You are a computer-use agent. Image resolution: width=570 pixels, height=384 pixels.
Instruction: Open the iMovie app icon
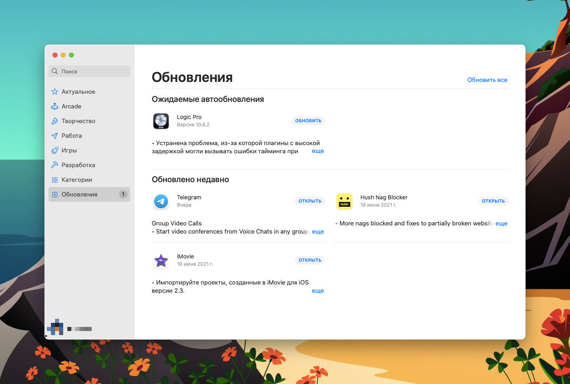point(161,260)
